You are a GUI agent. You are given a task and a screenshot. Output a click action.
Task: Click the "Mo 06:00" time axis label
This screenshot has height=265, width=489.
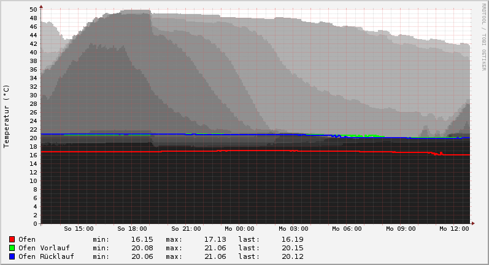coord(347,229)
